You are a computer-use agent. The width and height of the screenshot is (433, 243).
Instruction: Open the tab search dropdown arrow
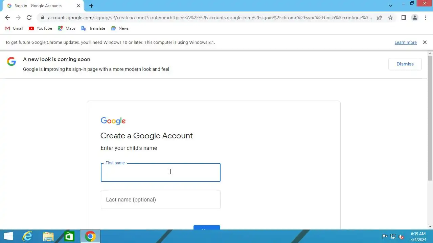tap(391, 6)
